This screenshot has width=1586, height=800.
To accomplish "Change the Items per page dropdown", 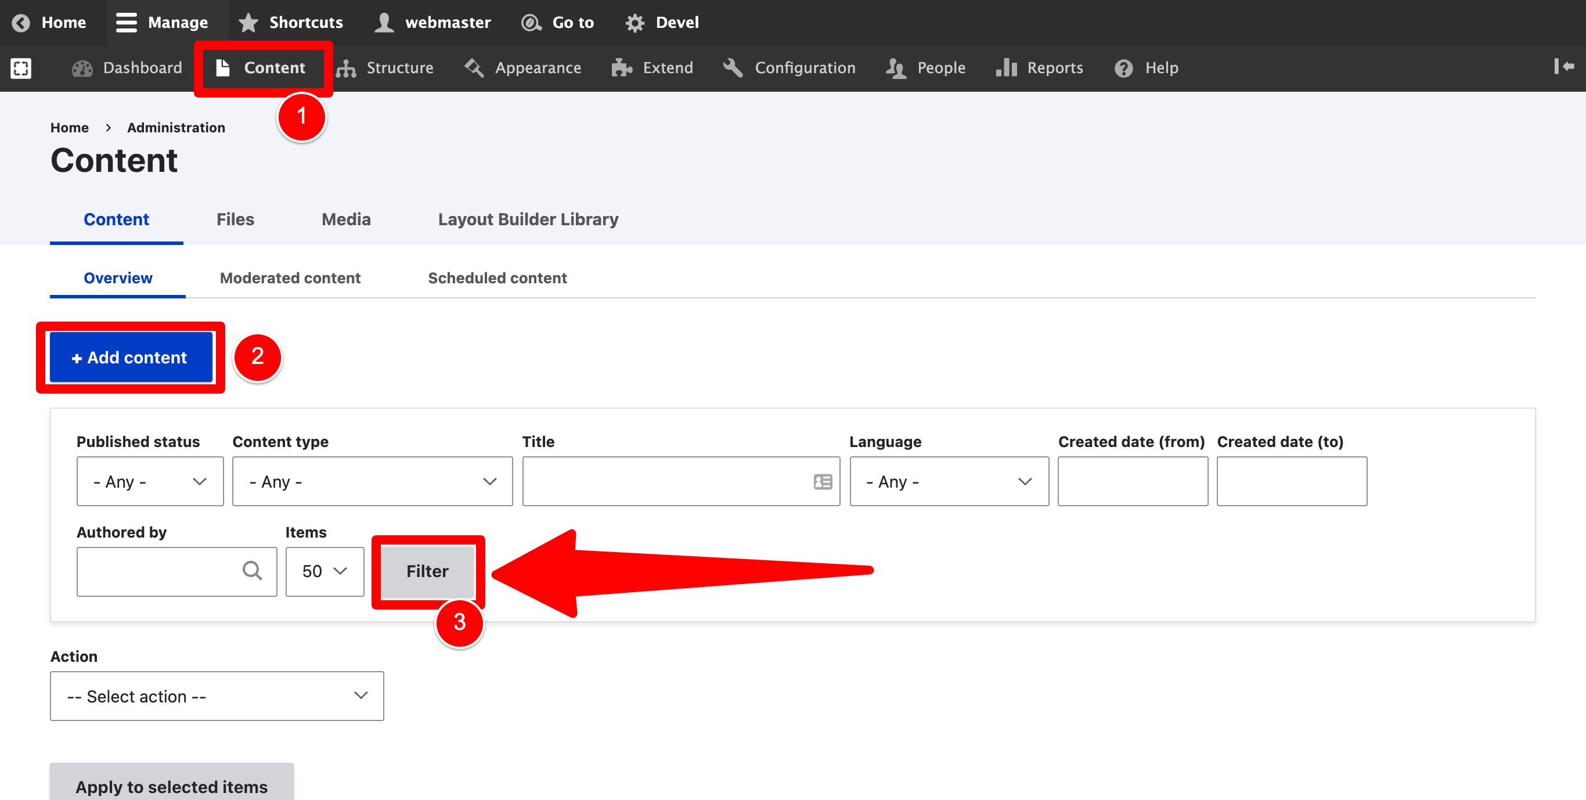I will pos(325,571).
